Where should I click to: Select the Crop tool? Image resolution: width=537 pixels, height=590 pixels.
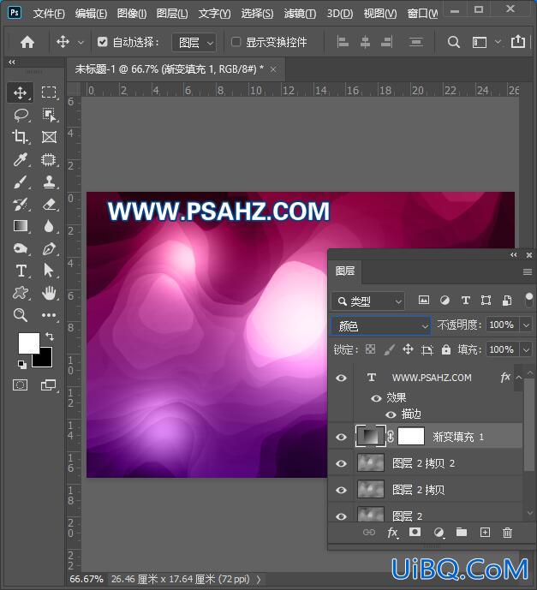point(20,137)
